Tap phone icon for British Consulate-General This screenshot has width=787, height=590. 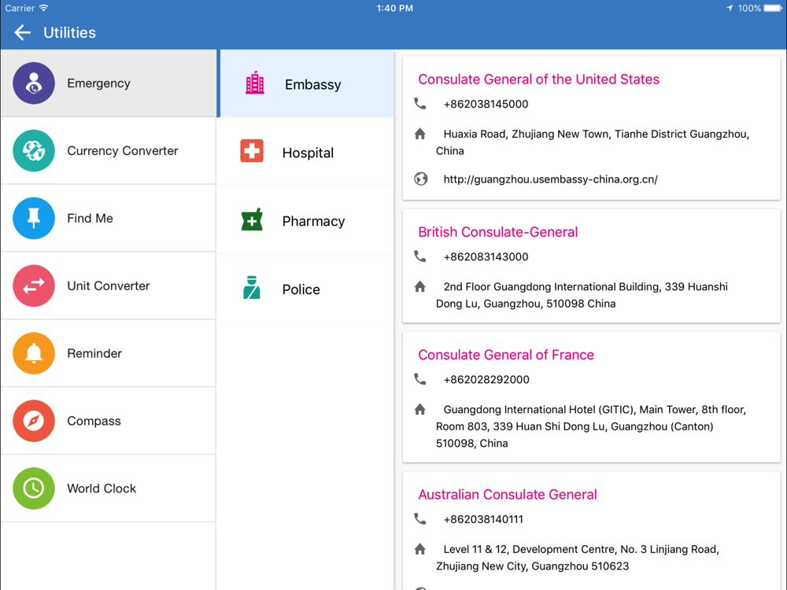[420, 256]
